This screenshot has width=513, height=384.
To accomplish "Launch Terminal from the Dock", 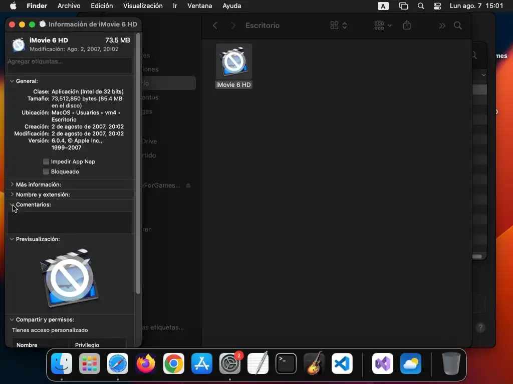I will point(286,363).
